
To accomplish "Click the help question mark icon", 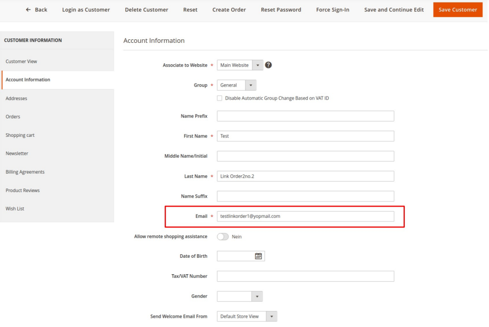I will click(x=268, y=65).
